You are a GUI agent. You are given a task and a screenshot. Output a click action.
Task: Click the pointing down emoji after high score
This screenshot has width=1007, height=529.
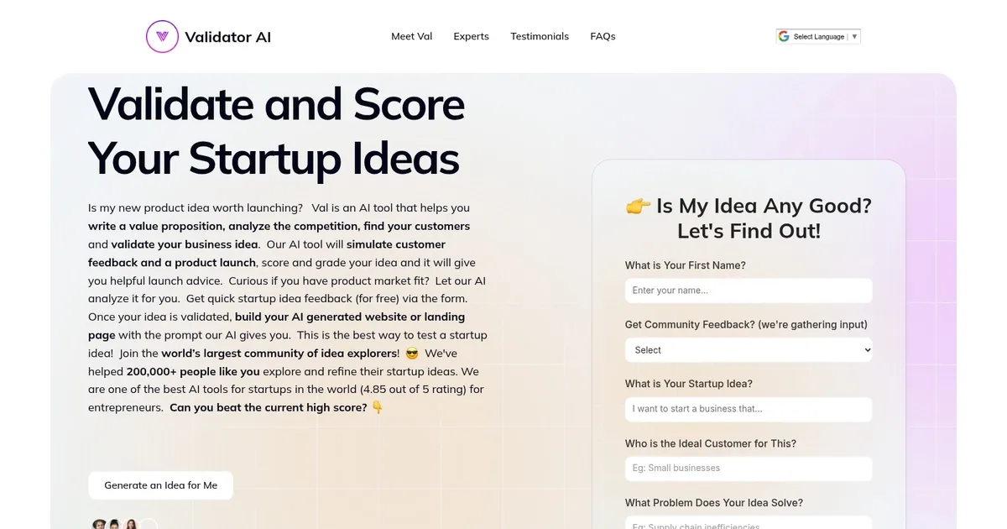378,408
